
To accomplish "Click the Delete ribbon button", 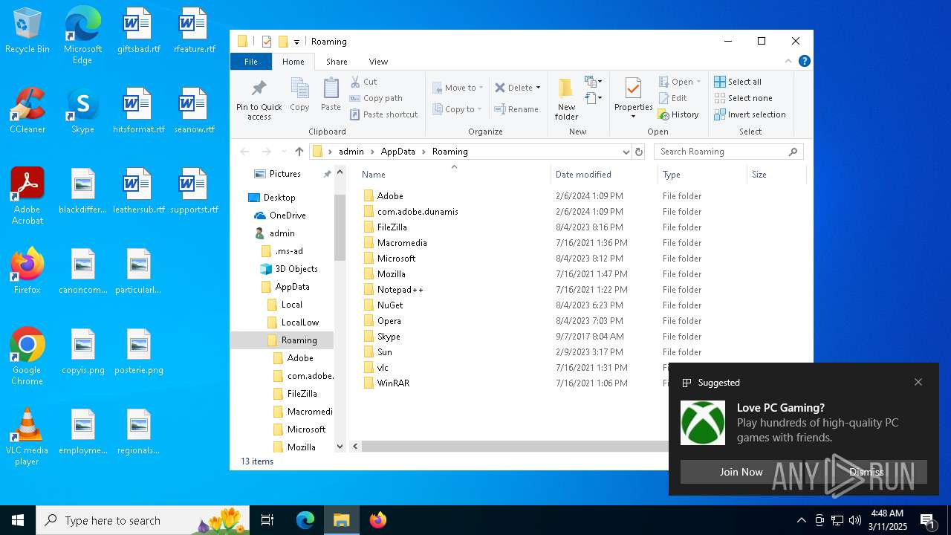I will coord(513,88).
